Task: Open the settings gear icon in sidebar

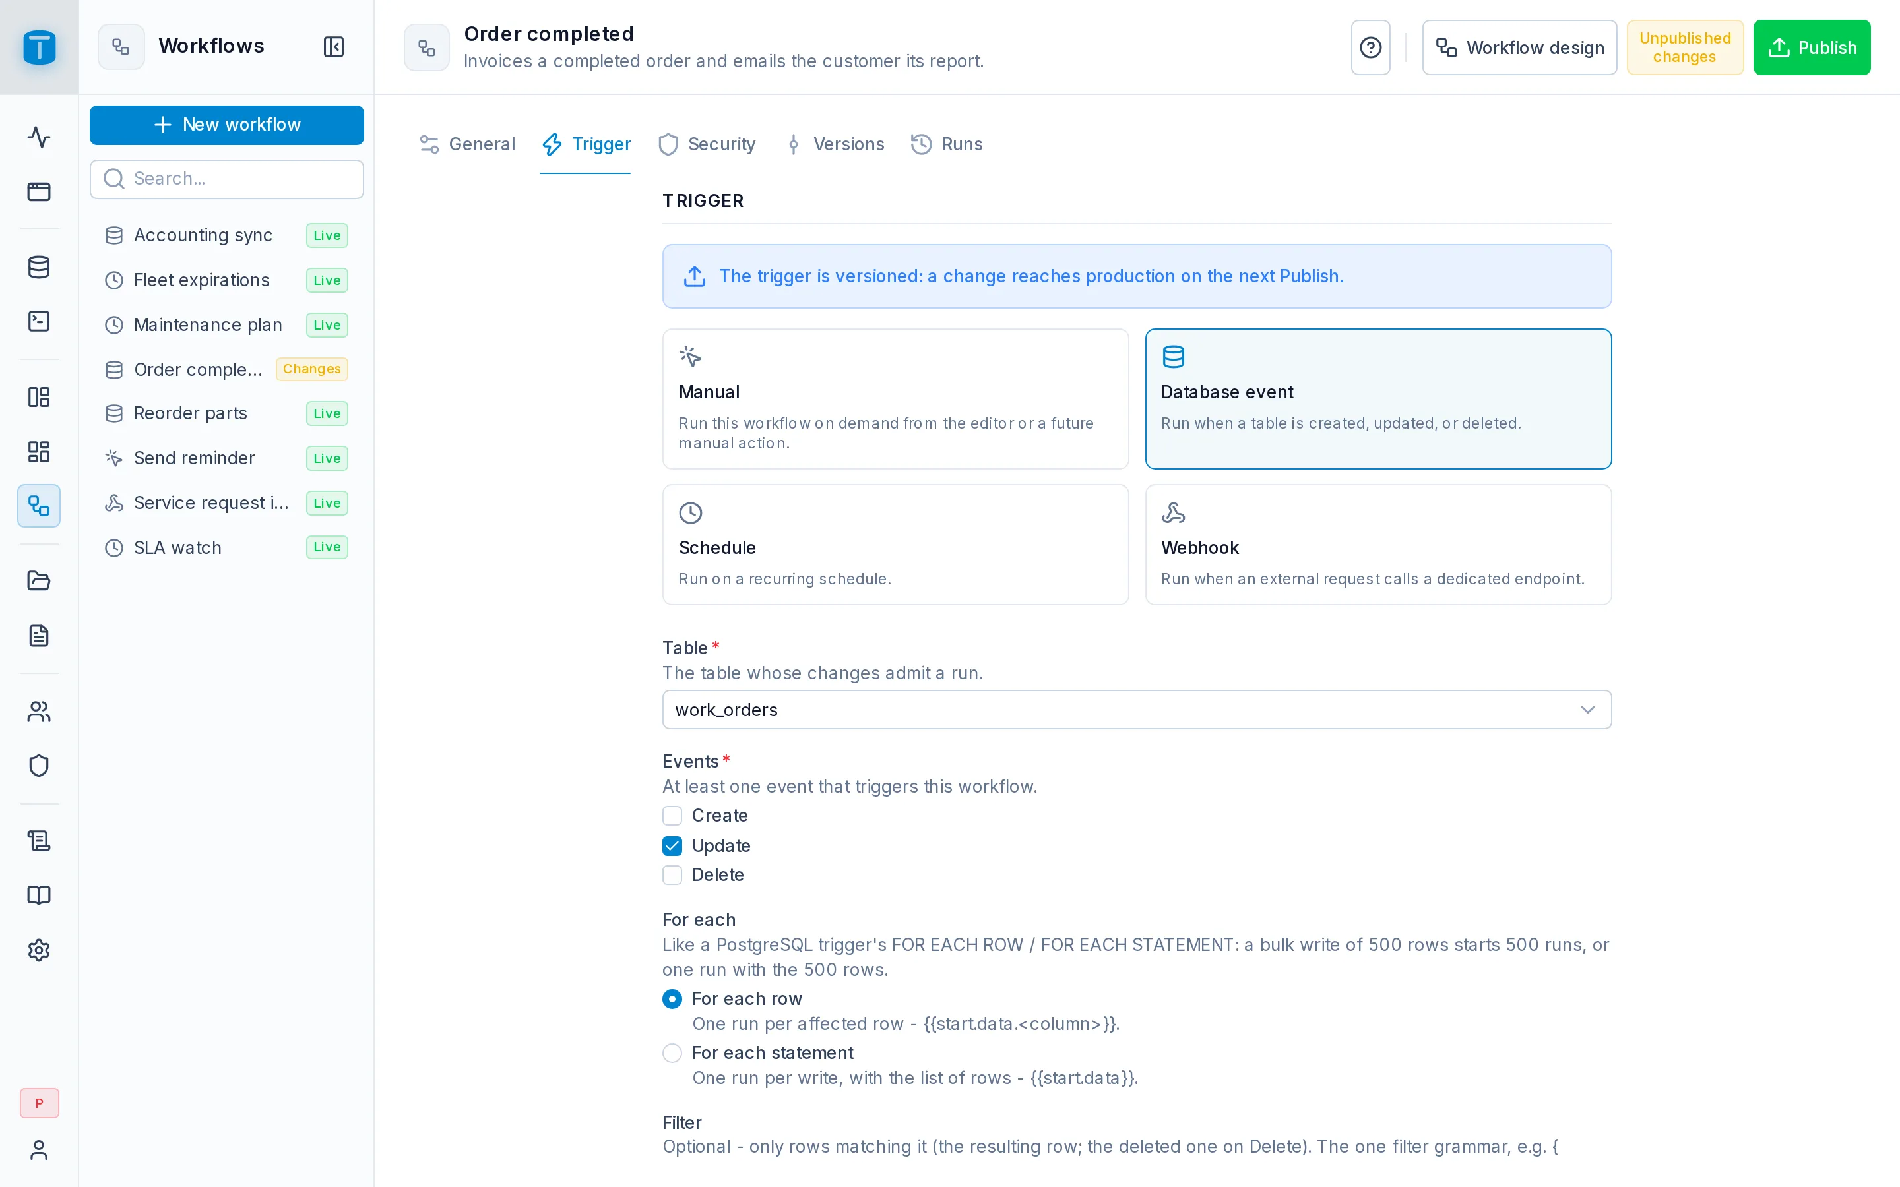Action: [x=40, y=950]
